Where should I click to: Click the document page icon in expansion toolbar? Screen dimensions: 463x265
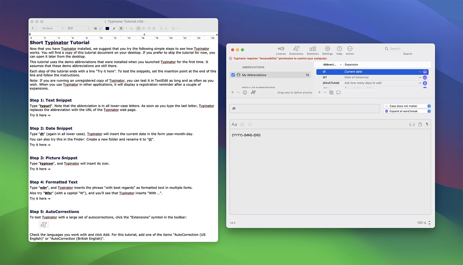420,124
